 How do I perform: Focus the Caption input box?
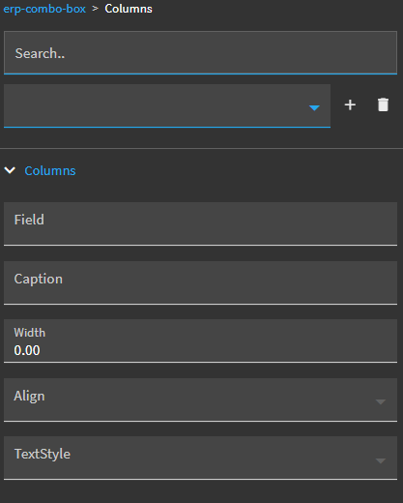pos(200,282)
